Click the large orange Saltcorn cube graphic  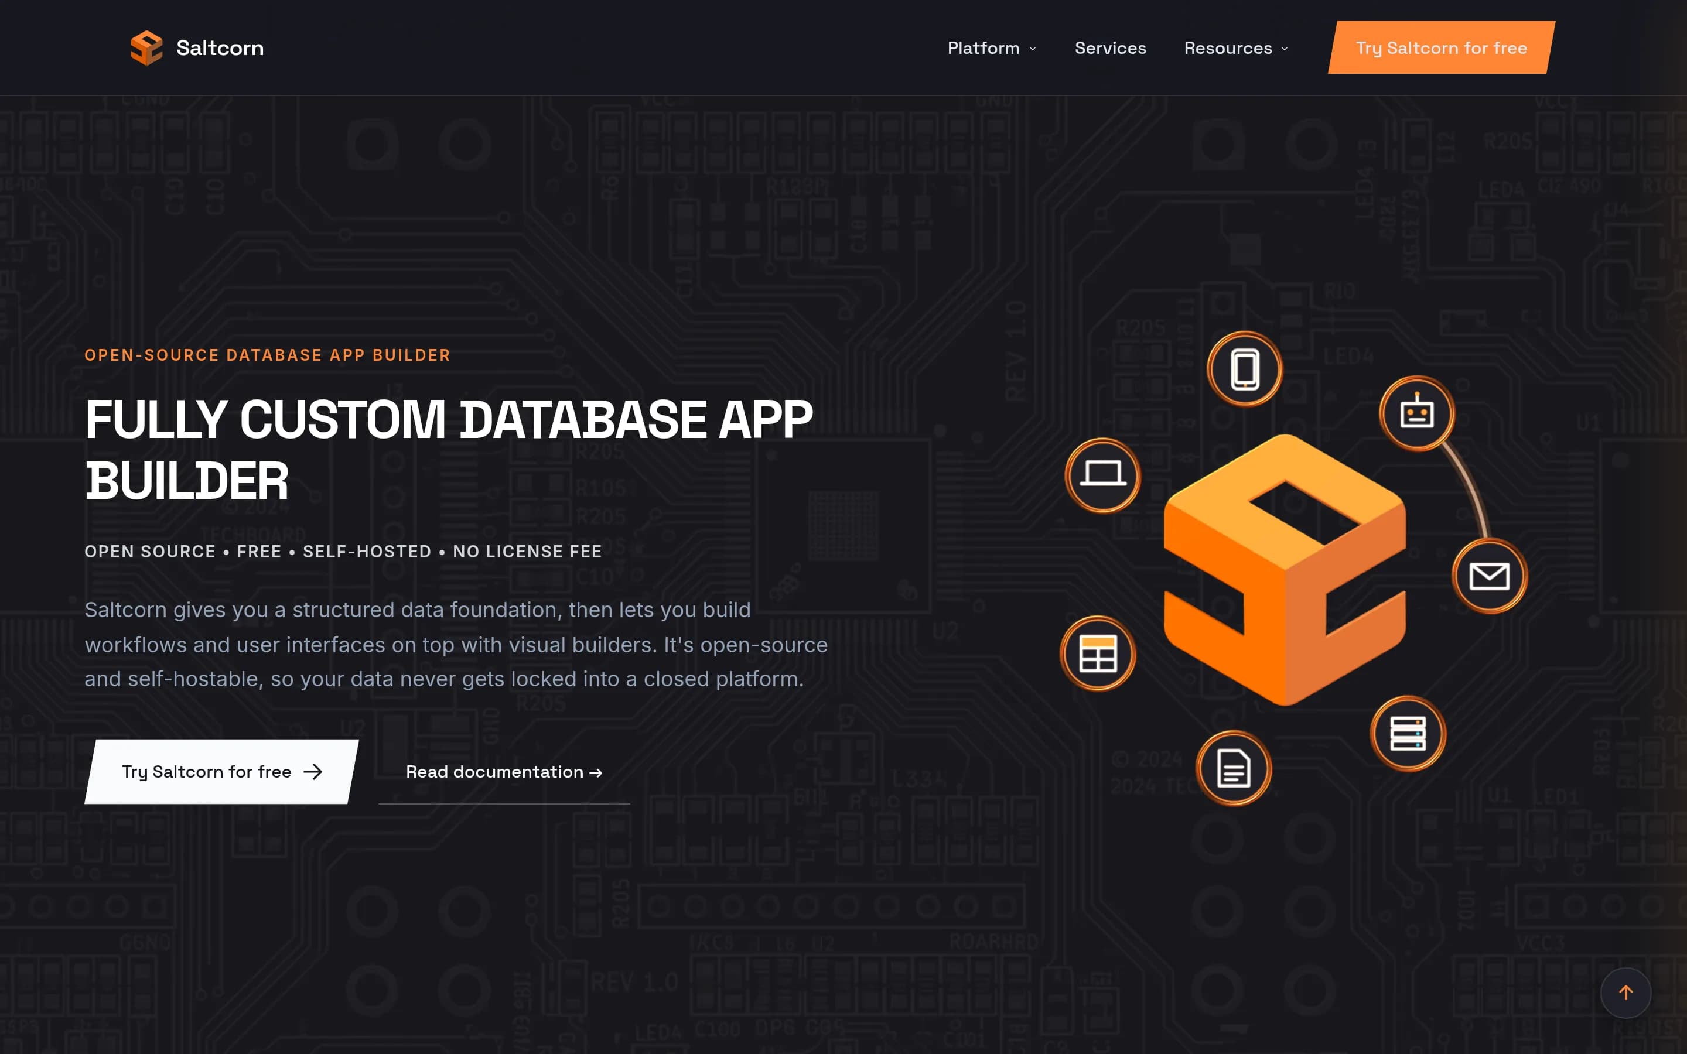click(x=1284, y=570)
